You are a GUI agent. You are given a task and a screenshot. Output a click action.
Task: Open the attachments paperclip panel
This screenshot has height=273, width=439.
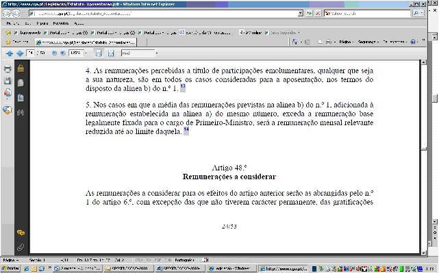pyautogui.click(x=21, y=247)
